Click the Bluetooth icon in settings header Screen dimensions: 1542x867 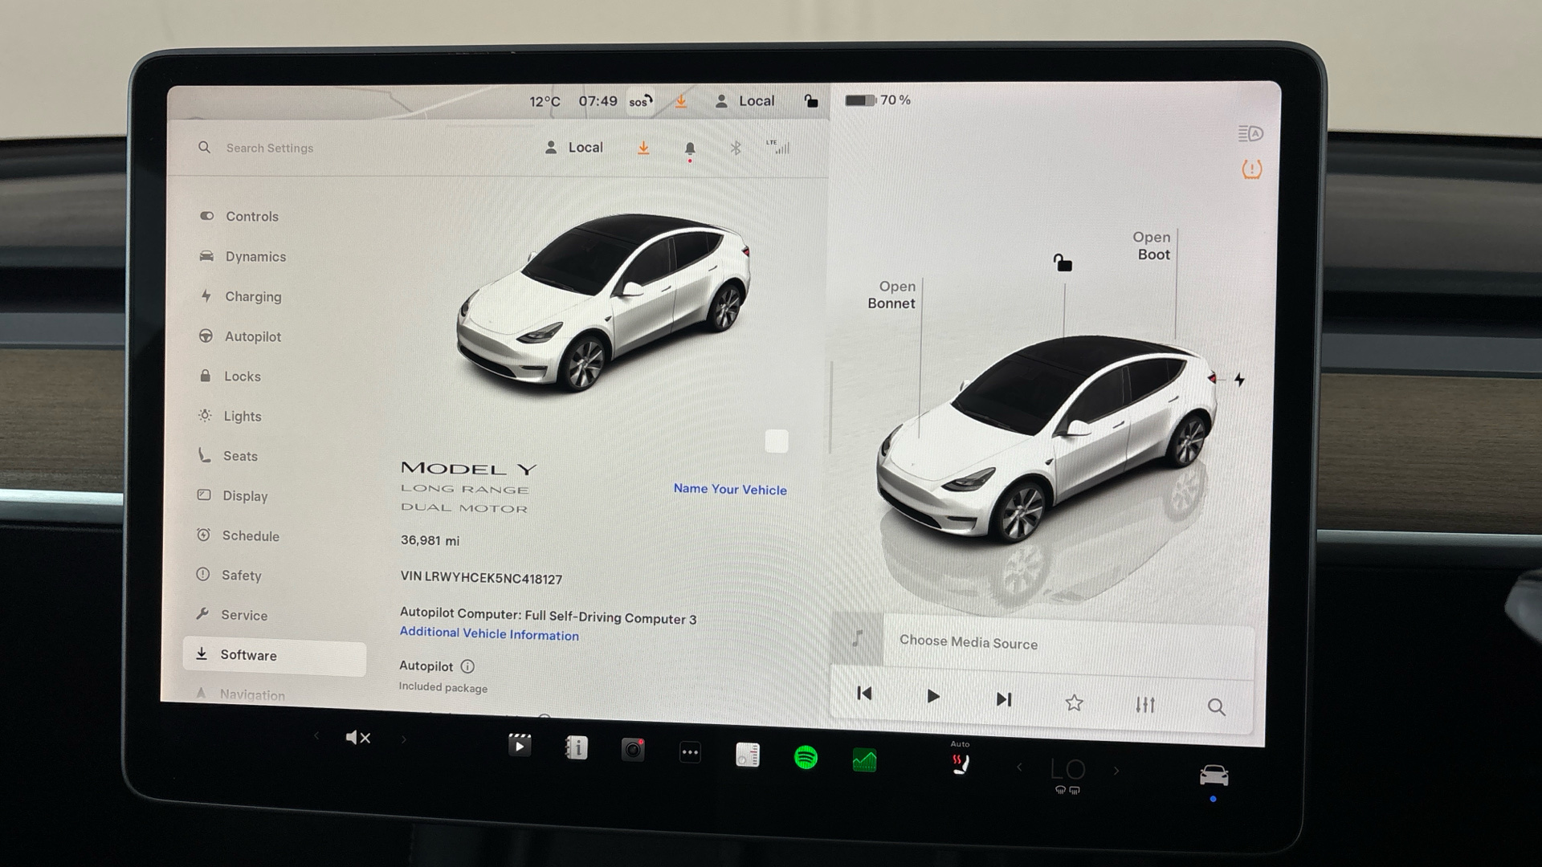tap(735, 148)
